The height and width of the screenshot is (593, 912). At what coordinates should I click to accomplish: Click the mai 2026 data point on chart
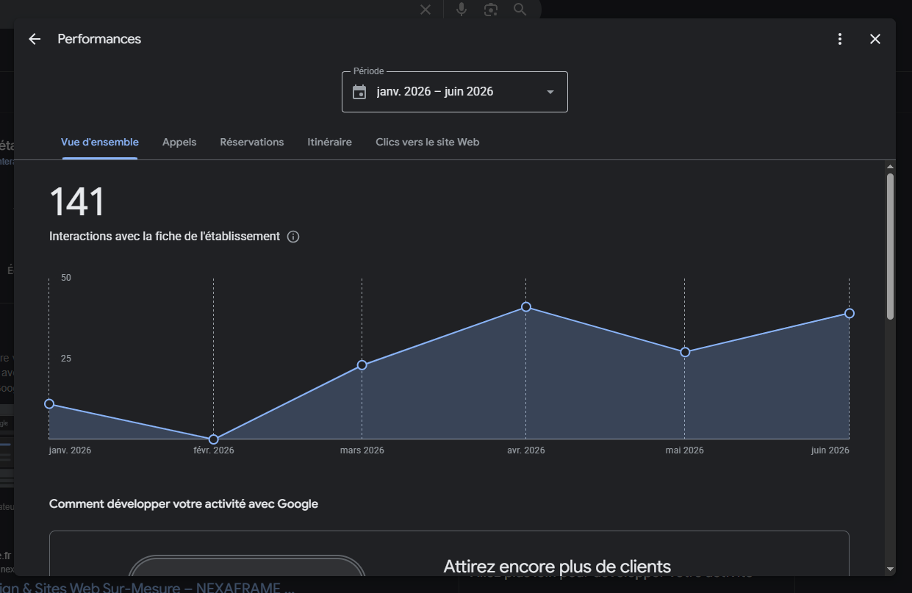685,352
